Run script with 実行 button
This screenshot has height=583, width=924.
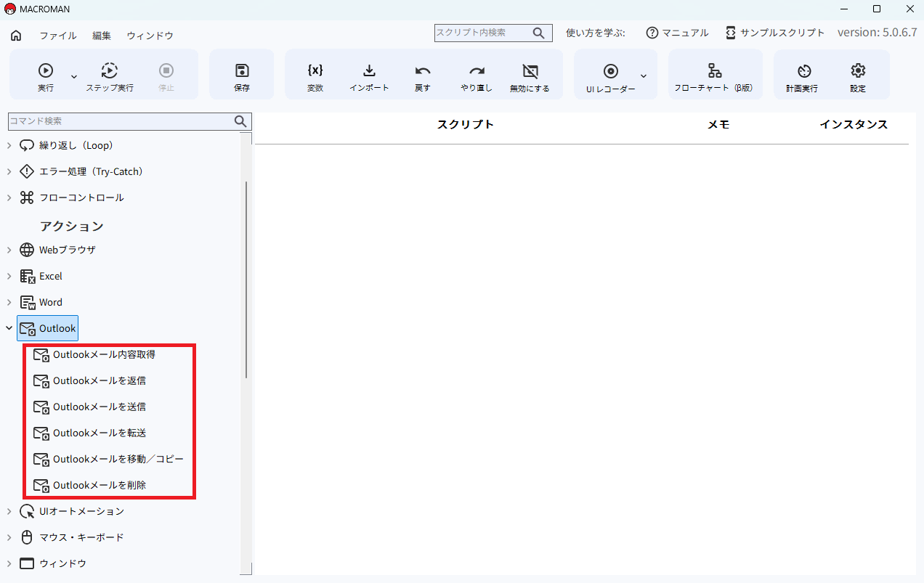point(46,78)
